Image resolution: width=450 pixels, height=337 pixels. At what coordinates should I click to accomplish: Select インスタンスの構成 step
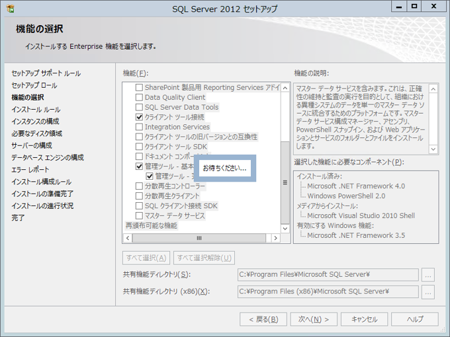pyautogui.click(x=35, y=122)
